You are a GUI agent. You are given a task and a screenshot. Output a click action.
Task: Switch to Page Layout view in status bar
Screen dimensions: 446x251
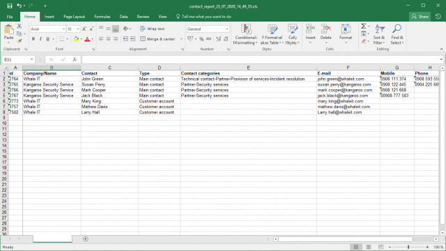coord(369,247)
